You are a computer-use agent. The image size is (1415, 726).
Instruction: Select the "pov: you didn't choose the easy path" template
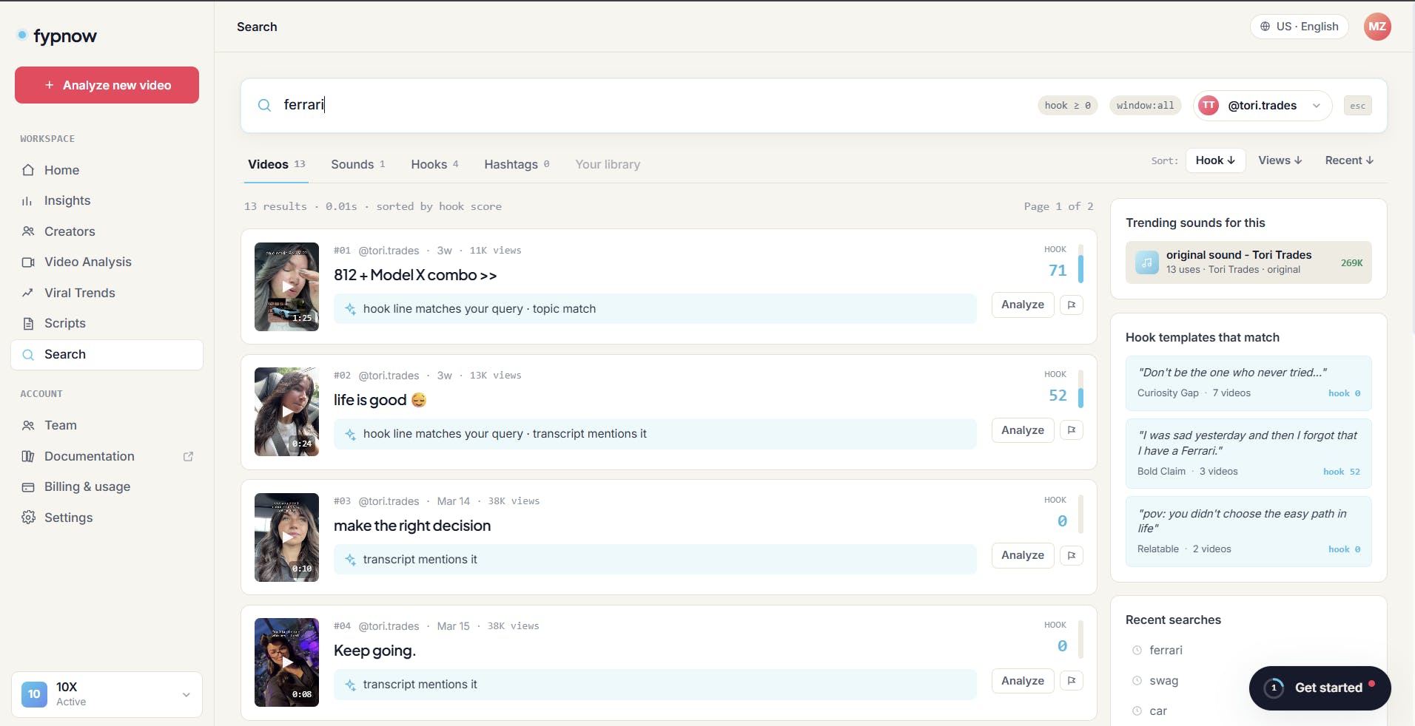click(1248, 532)
